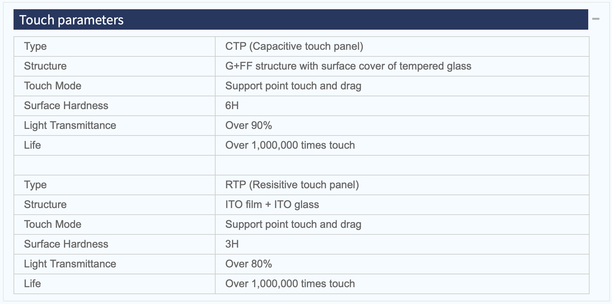Click the G+FF structure description cell

402,66
